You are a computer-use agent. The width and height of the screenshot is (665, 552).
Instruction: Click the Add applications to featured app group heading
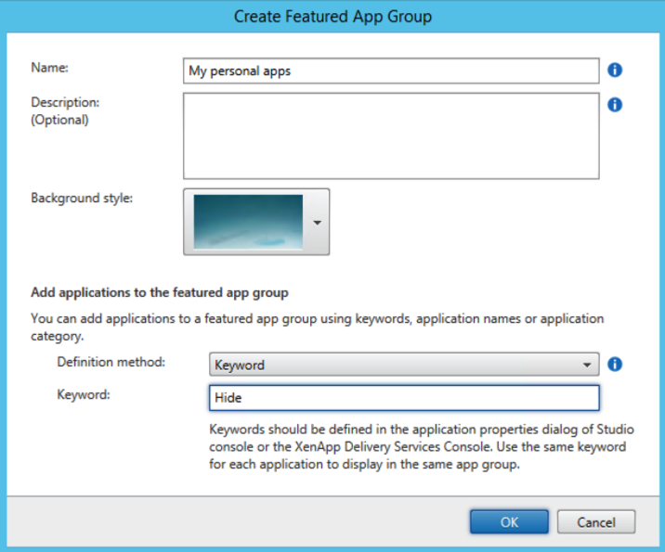coord(160,293)
